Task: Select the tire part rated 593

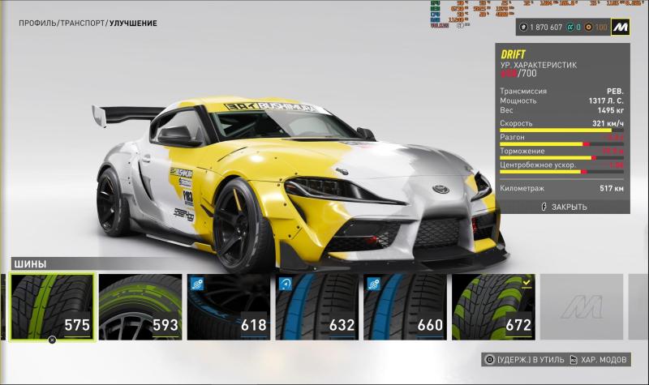Action: point(139,306)
